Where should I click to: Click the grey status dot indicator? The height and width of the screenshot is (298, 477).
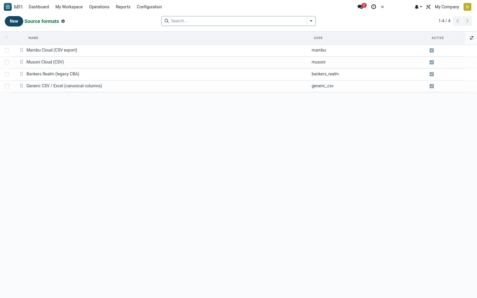(382, 7)
